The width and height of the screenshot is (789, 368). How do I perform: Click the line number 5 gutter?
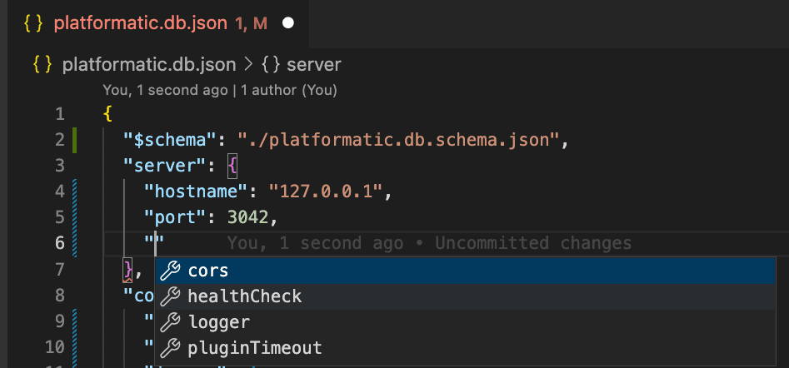59,217
